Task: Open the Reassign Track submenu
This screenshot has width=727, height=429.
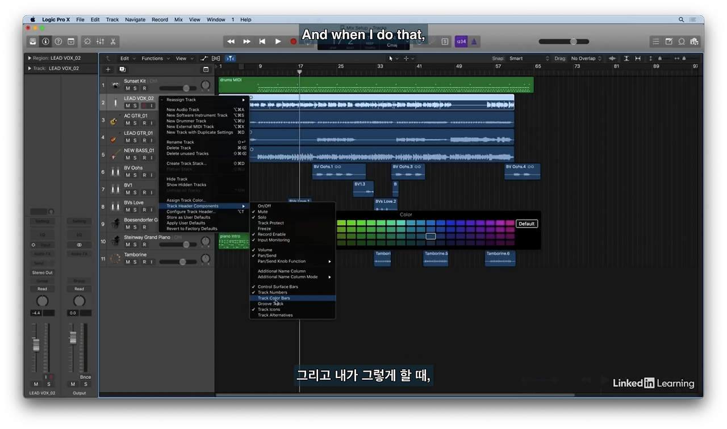Action: coord(203,100)
